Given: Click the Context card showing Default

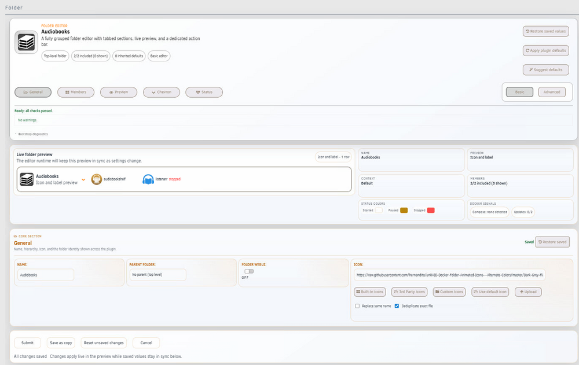Looking at the screenshot, I should pos(411,186).
